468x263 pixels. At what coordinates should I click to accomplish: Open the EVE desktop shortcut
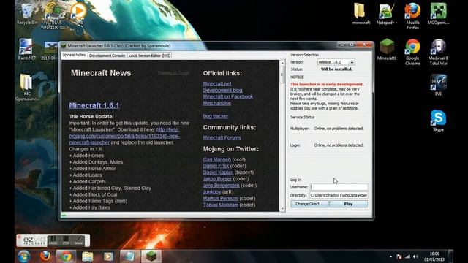point(438,85)
